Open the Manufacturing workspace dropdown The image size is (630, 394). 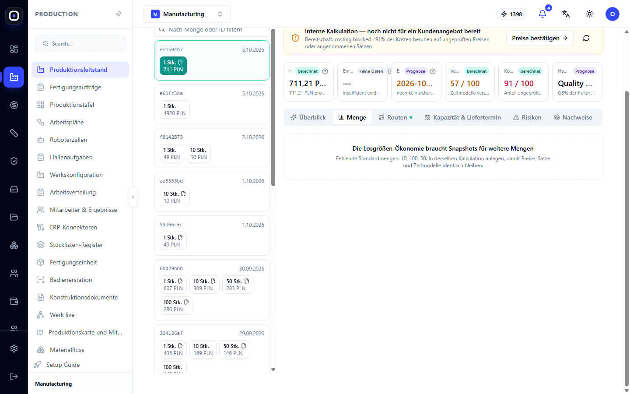click(x=187, y=14)
